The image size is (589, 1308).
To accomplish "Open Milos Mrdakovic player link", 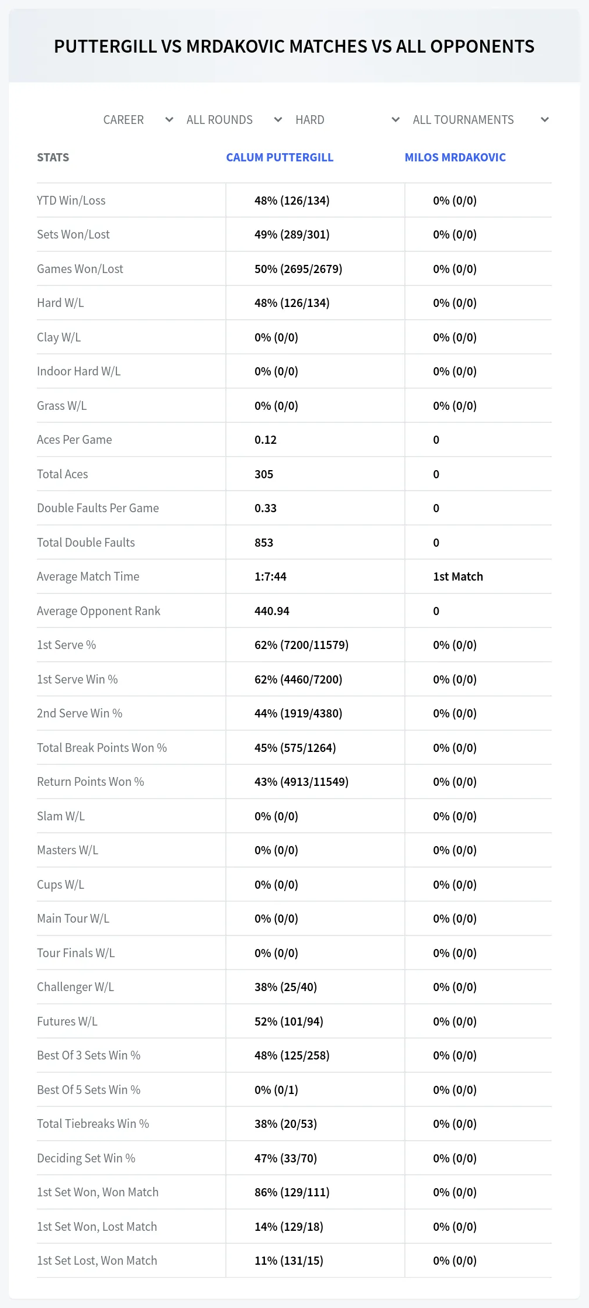I will 455,157.
